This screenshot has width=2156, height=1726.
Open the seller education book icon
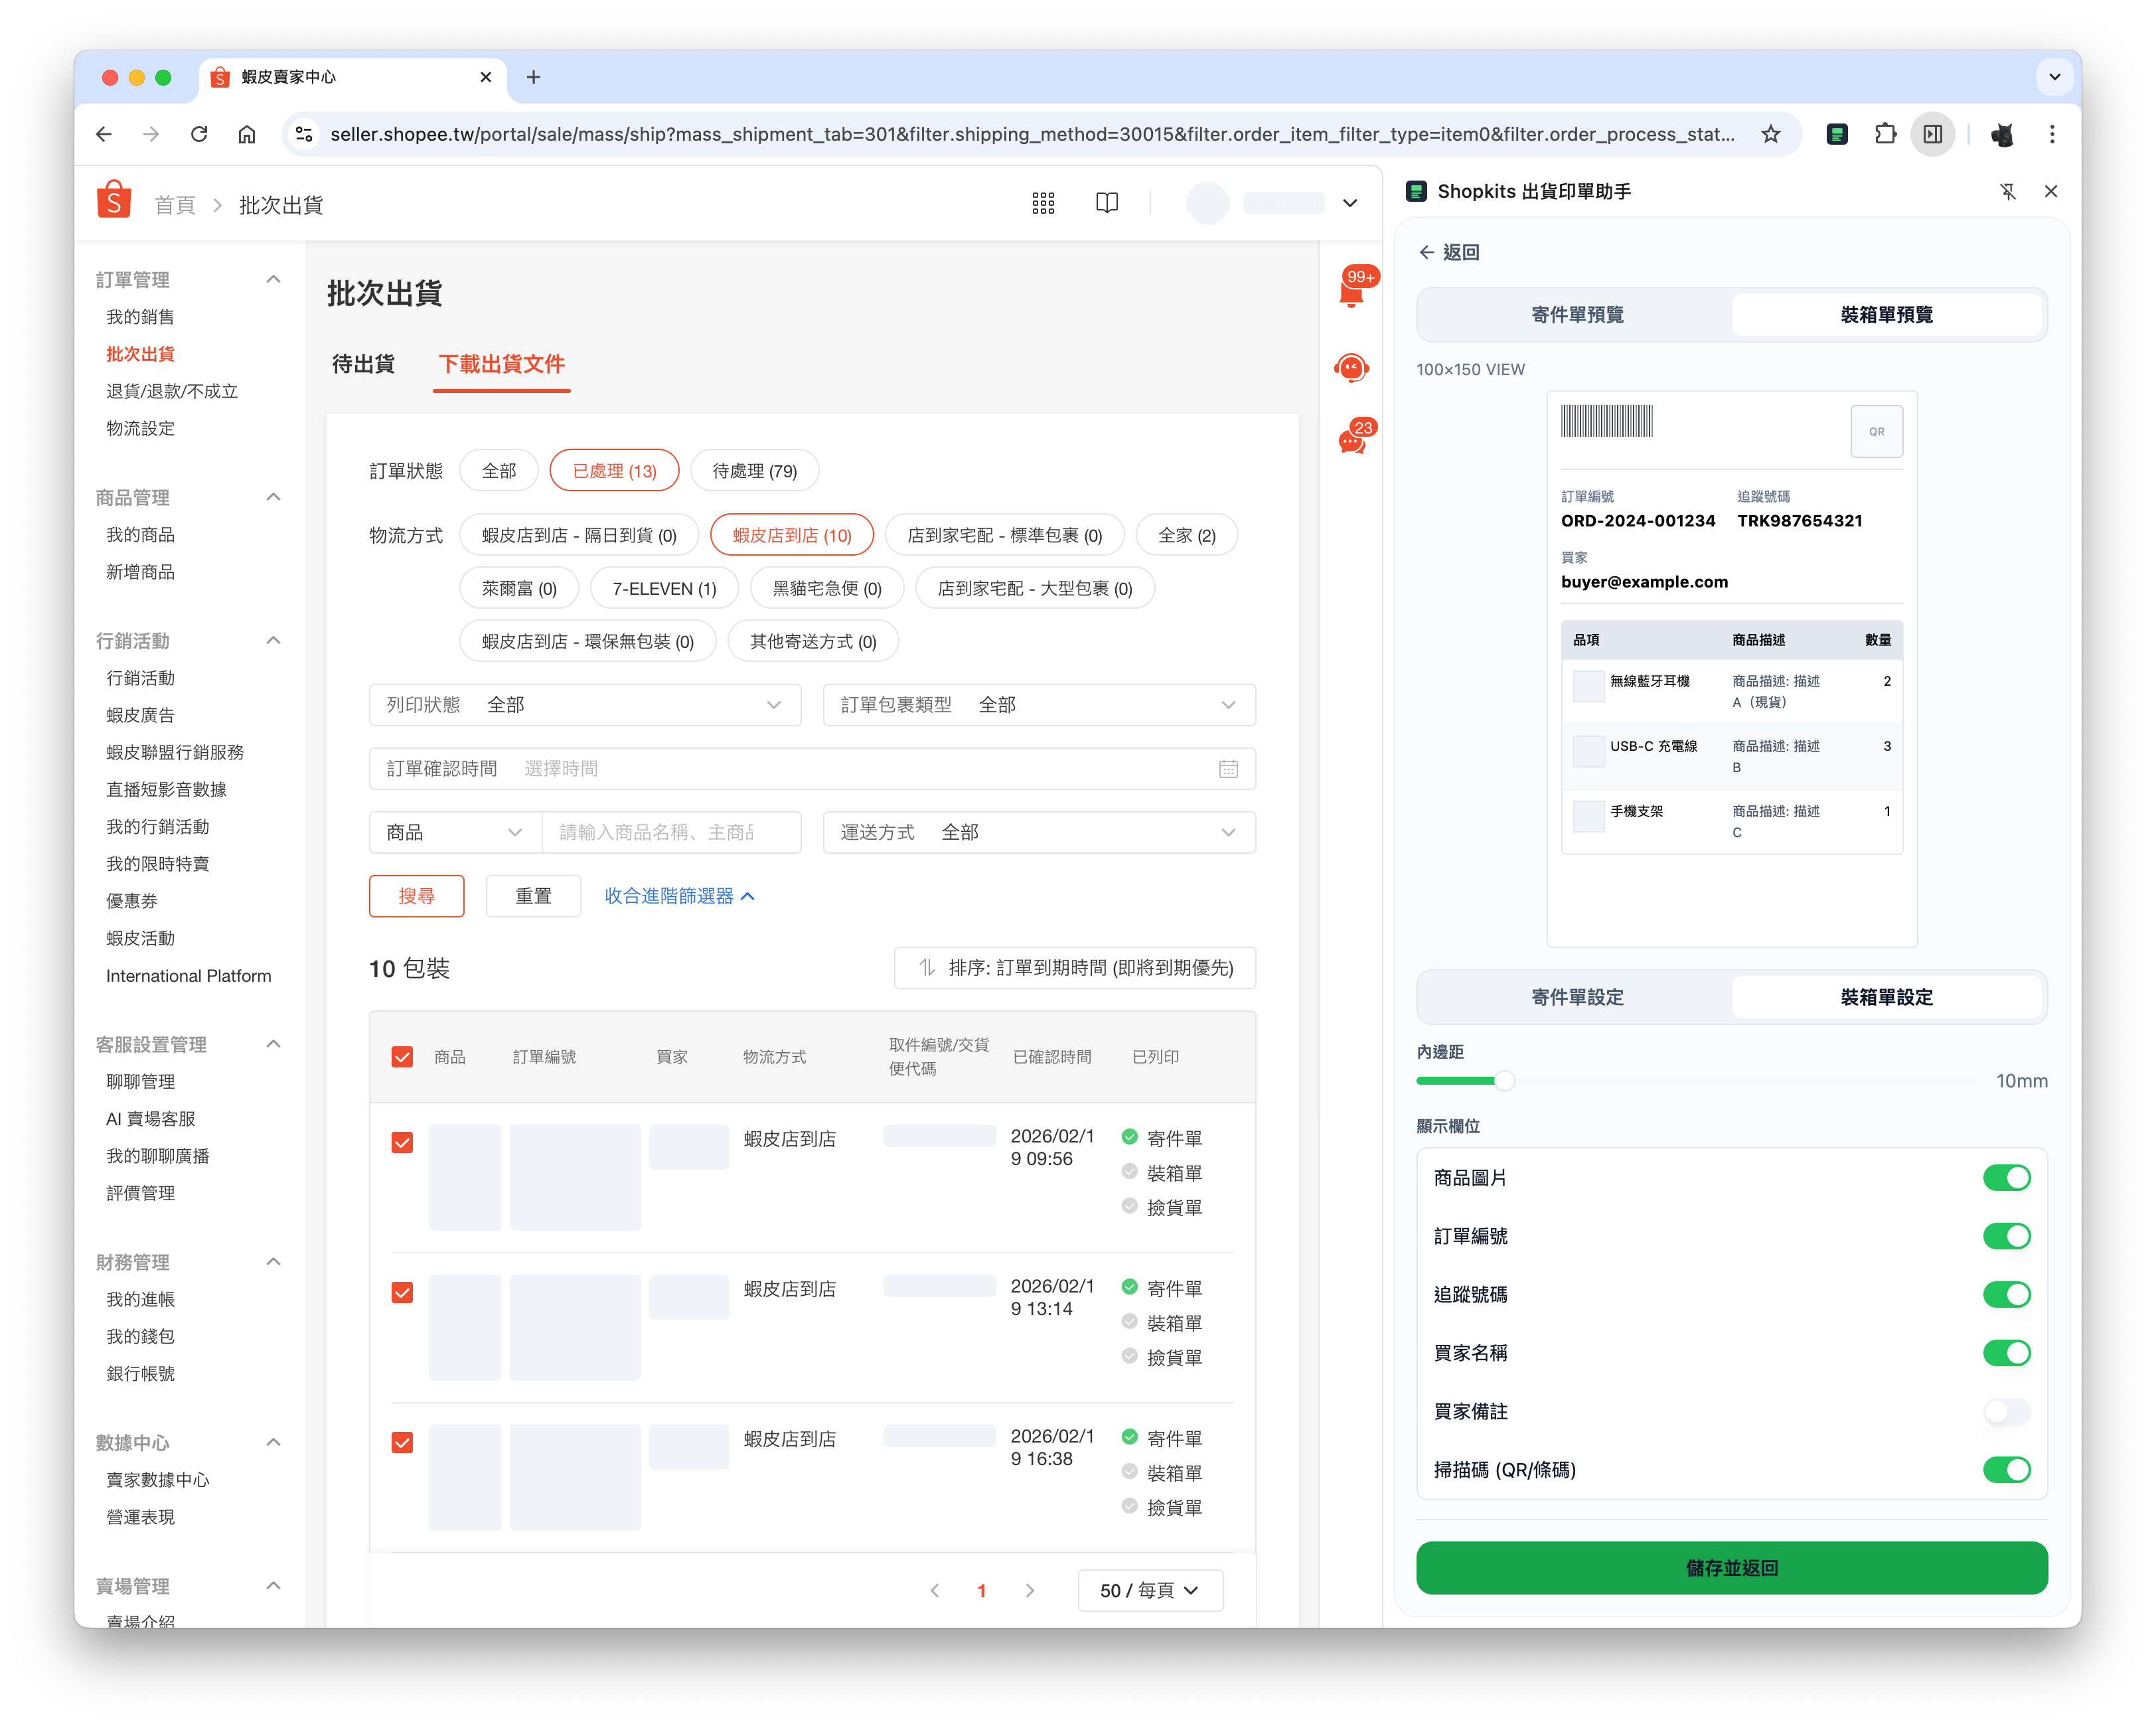1107,204
